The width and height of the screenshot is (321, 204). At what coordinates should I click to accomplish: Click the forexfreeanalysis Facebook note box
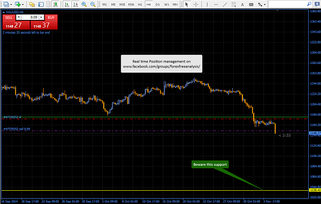[161, 64]
